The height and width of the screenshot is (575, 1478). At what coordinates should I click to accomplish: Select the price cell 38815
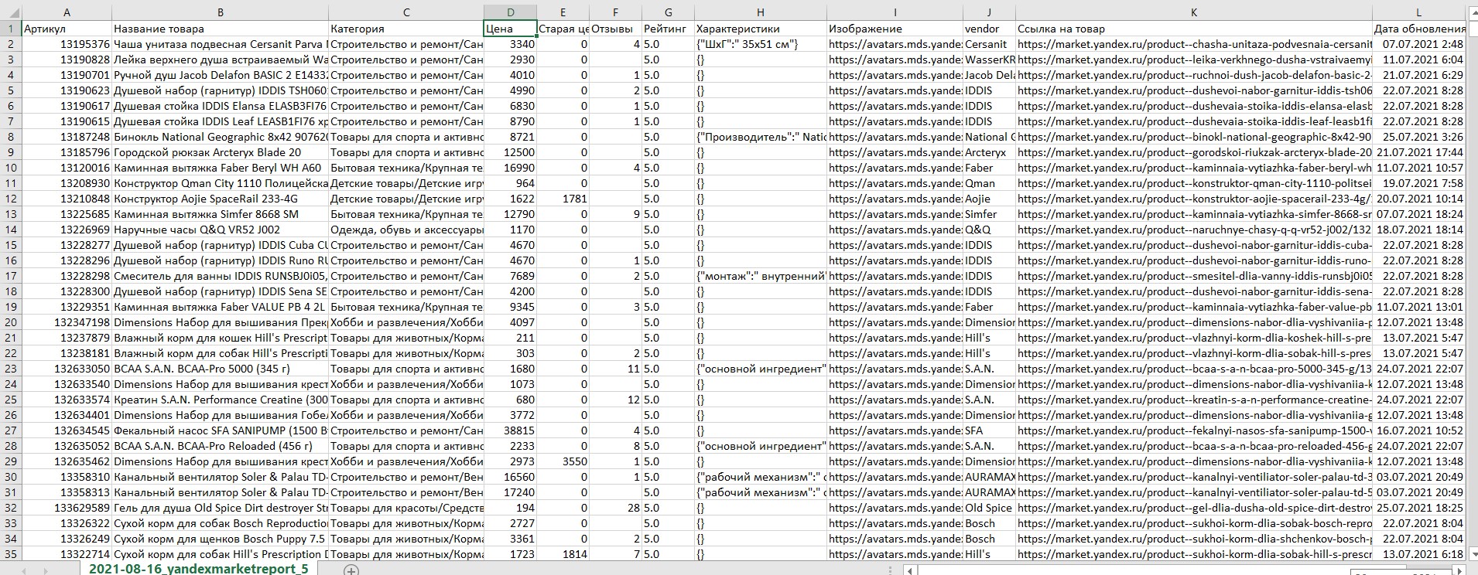510,430
